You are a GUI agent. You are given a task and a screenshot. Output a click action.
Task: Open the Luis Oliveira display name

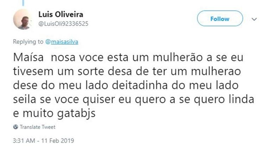point(61,14)
